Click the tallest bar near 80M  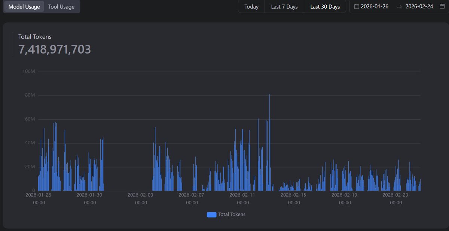[269, 142]
